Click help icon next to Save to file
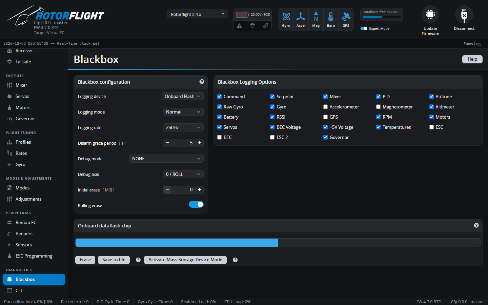The image size is (488, 305). (x=138, y=260)
